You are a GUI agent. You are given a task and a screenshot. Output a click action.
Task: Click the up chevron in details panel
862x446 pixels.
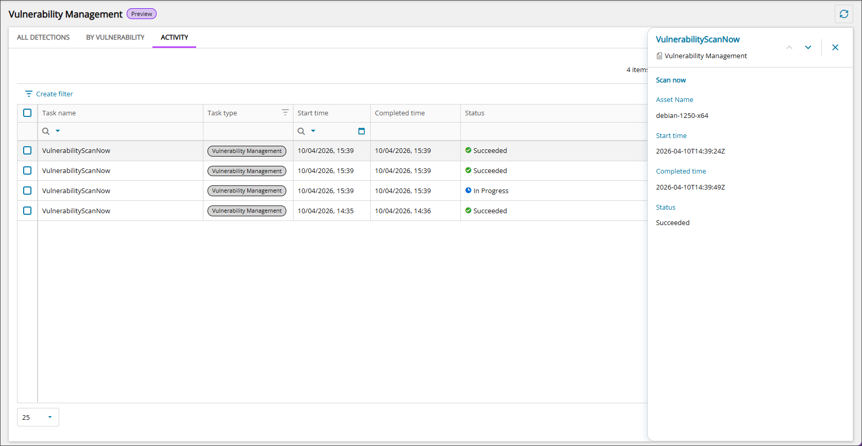tap(789, 47)
